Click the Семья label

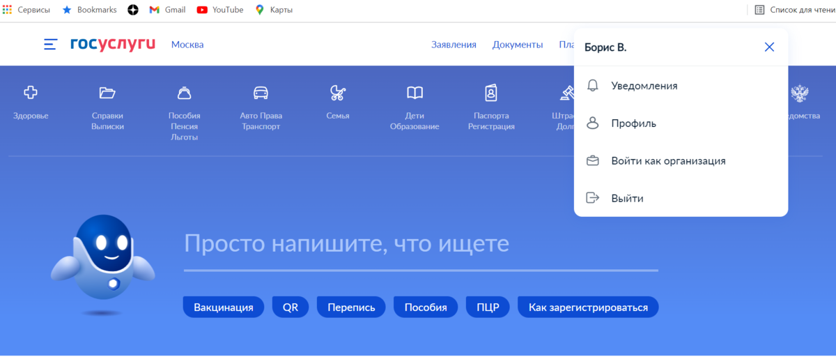coord(338,116)
